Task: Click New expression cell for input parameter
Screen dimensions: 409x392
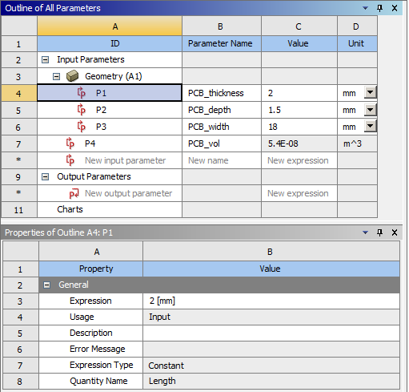Action: tap(299, 160)
